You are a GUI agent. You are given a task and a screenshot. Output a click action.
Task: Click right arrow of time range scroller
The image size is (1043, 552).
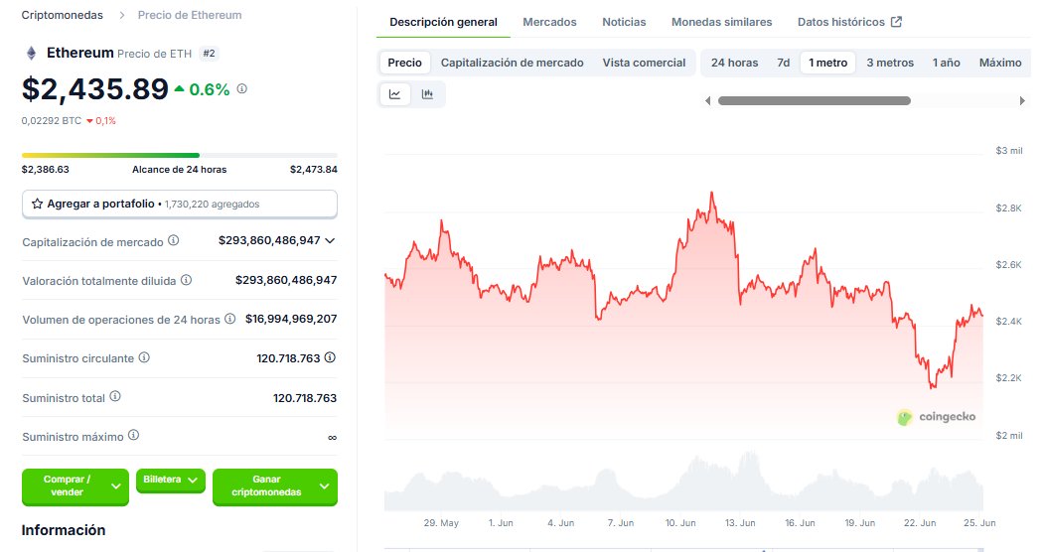[1022, 101]
